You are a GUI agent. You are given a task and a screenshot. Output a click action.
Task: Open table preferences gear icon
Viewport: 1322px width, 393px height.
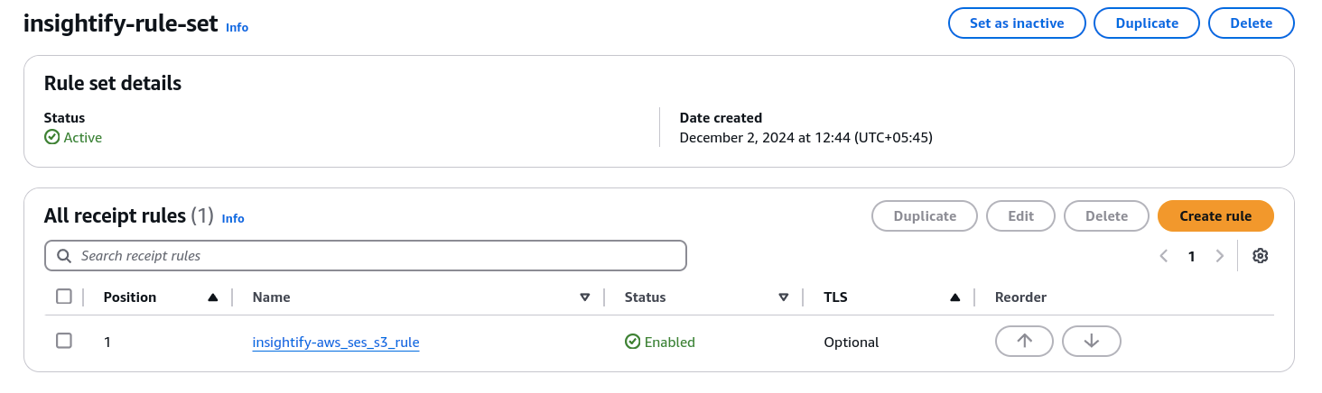[1260, 256]
